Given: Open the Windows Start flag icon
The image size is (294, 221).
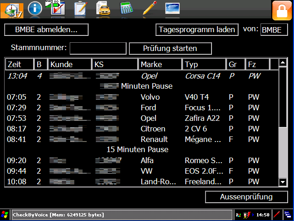Looking at the screenshot, I should tap(5, 215).
